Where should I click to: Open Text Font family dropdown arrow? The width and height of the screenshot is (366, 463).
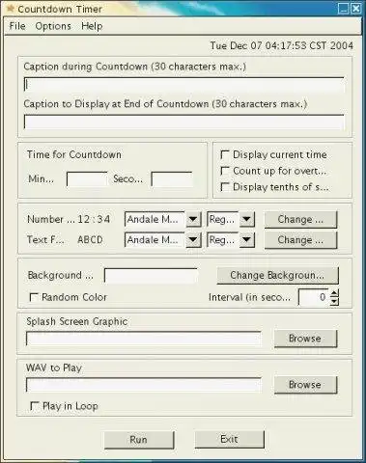coord(193,240)
